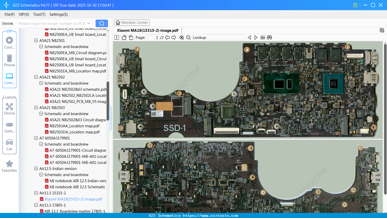Click the XZZ Schematics app logo
The width and height of the screenshot is (387, 218).
pos(6,5)
